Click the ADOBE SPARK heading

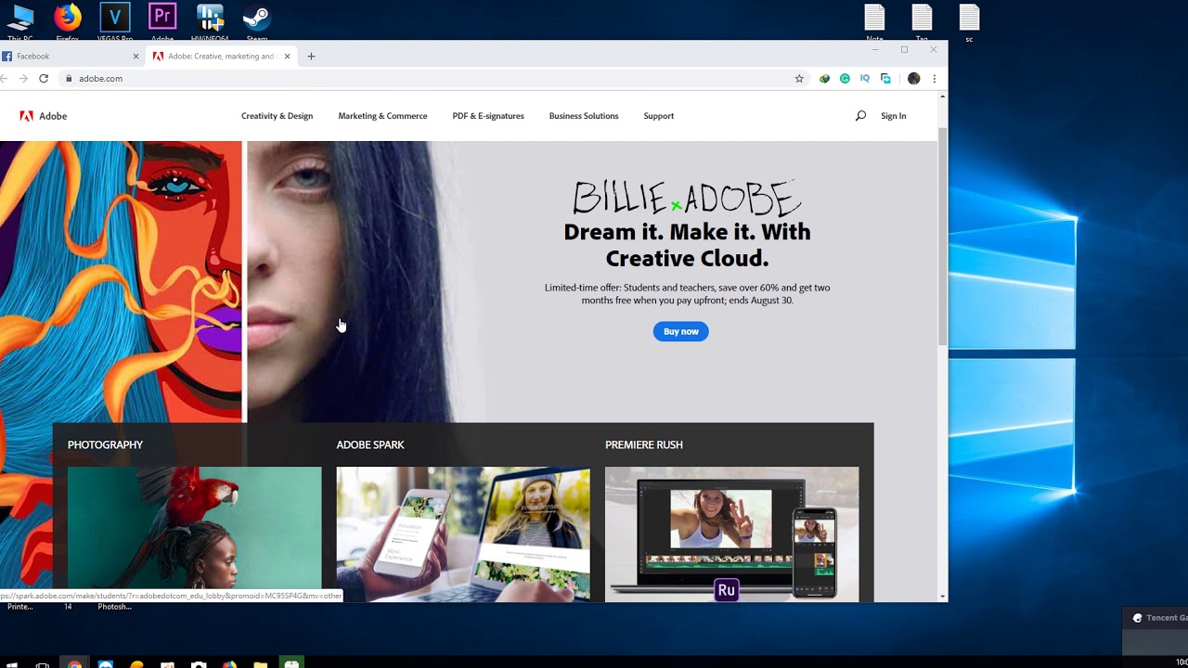(370, 444)
